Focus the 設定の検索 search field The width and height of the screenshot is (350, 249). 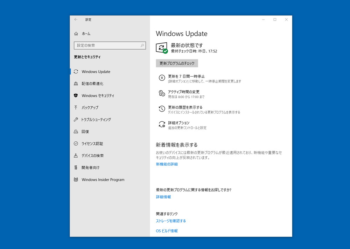(110, 45)
